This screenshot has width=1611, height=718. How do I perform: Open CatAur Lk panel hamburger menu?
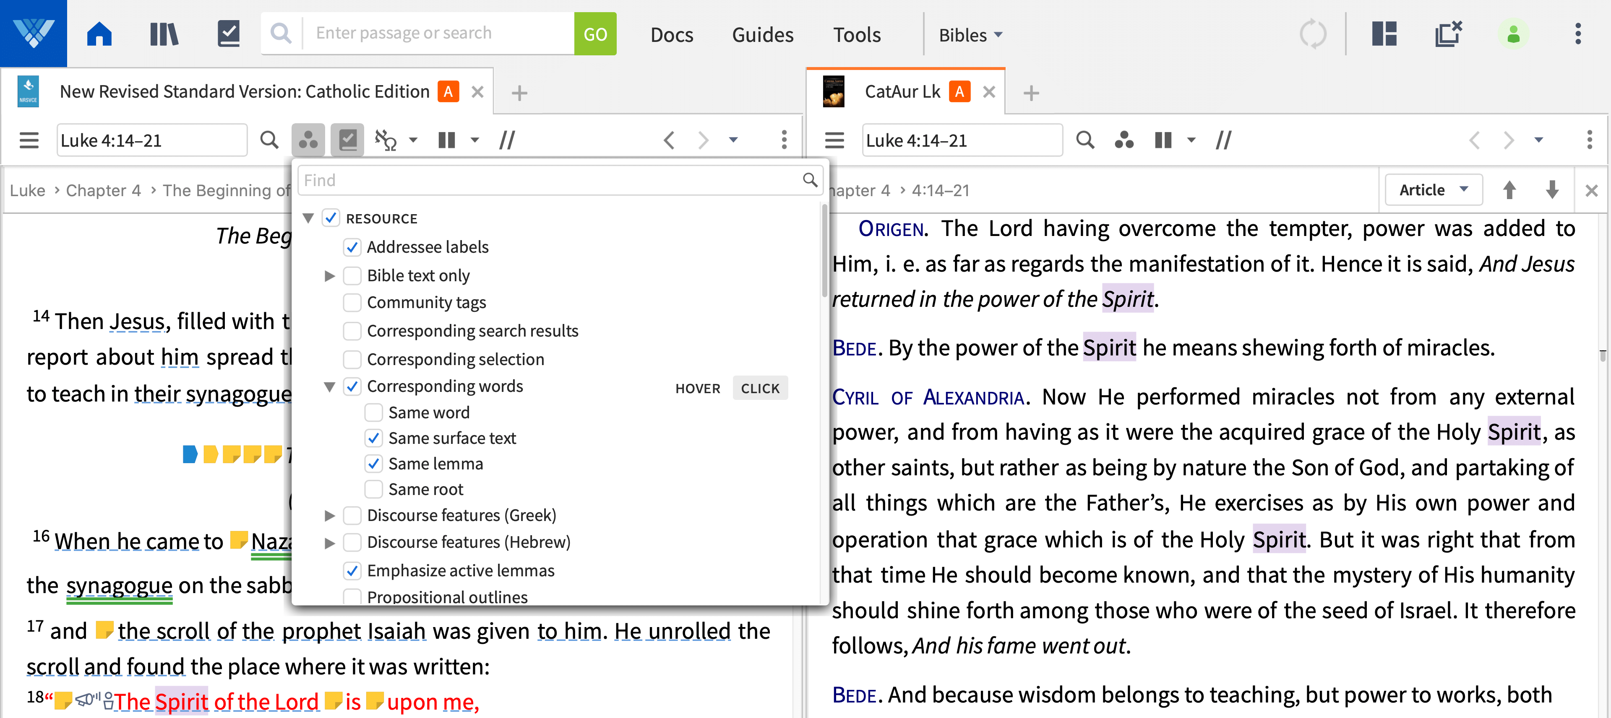(834, 140)
